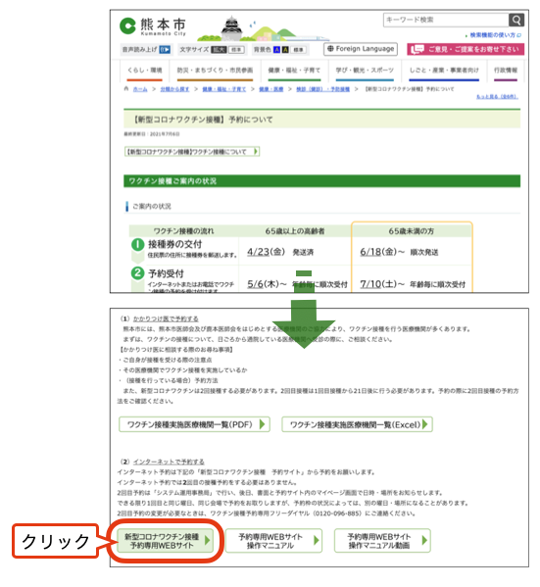Select the black background color A swatch
540x587 pixels.
tap(285, 49)
